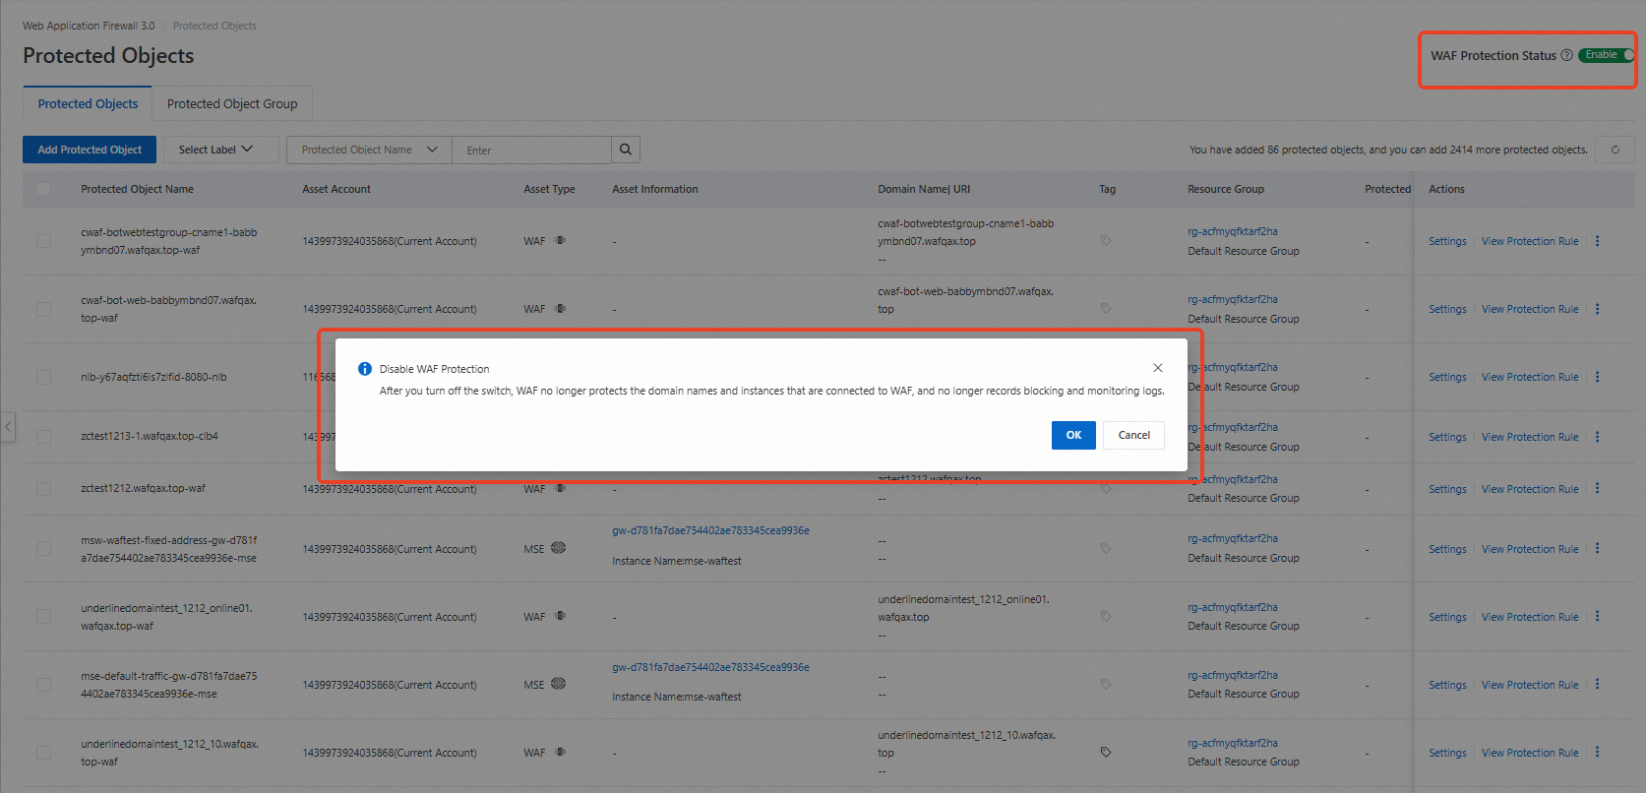Click the WAF Protection Status help icon
The image size is (1646, 793).
coord(1566,56)
